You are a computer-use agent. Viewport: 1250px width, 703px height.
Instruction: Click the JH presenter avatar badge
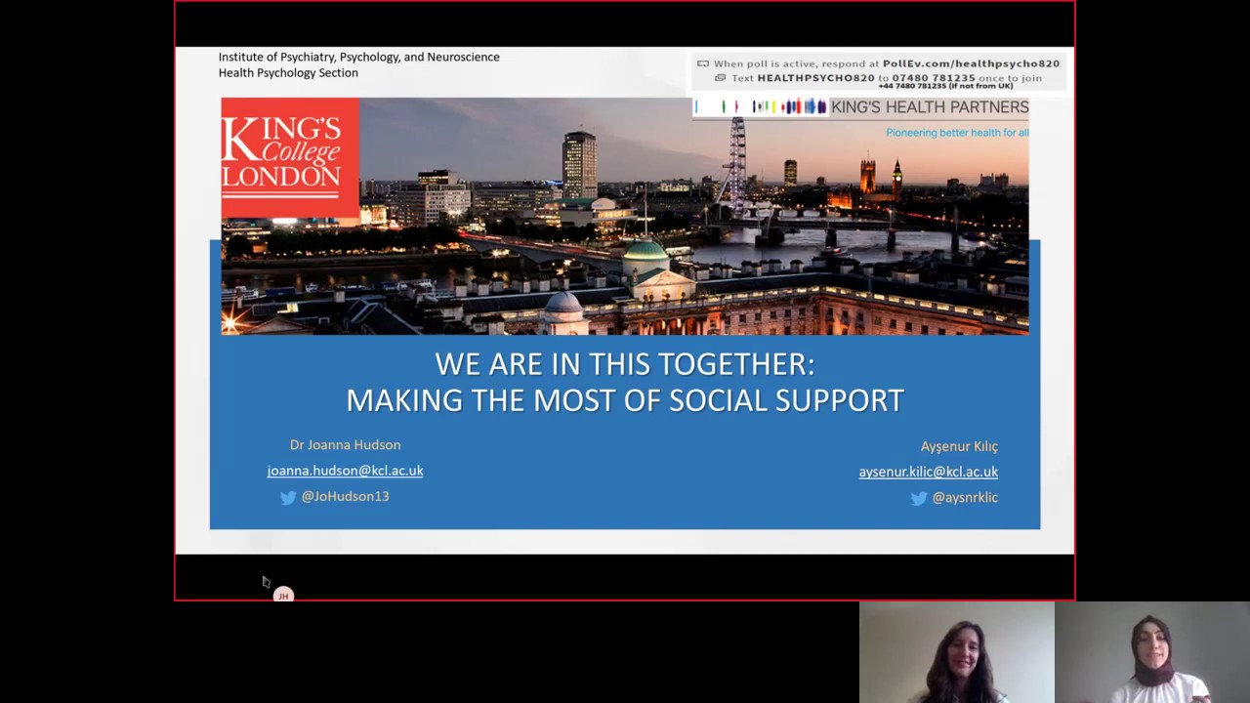click(x=283, y=595)
